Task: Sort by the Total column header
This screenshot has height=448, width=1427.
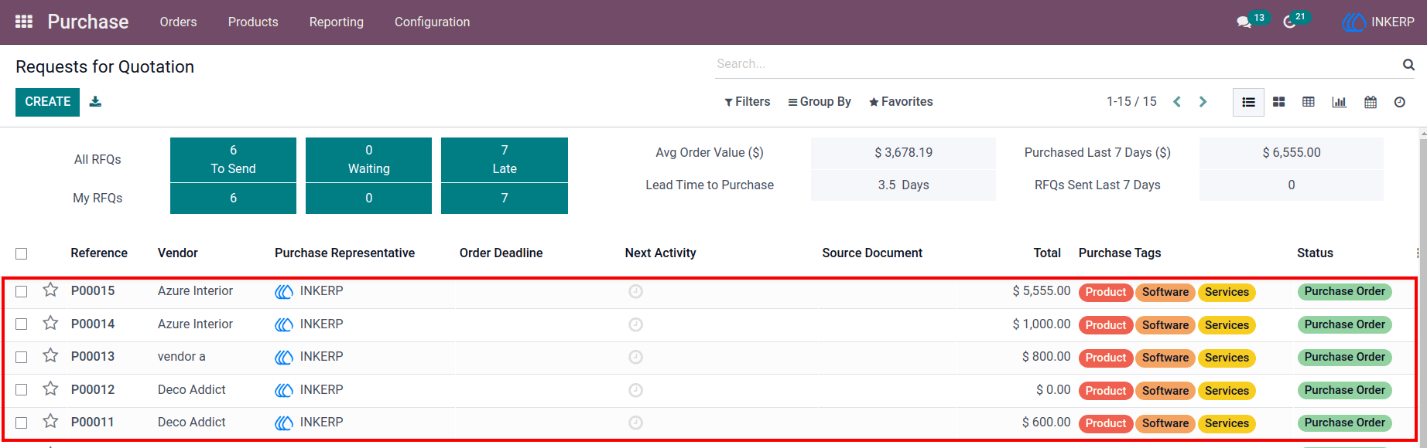Action: tap(1047, 253)
